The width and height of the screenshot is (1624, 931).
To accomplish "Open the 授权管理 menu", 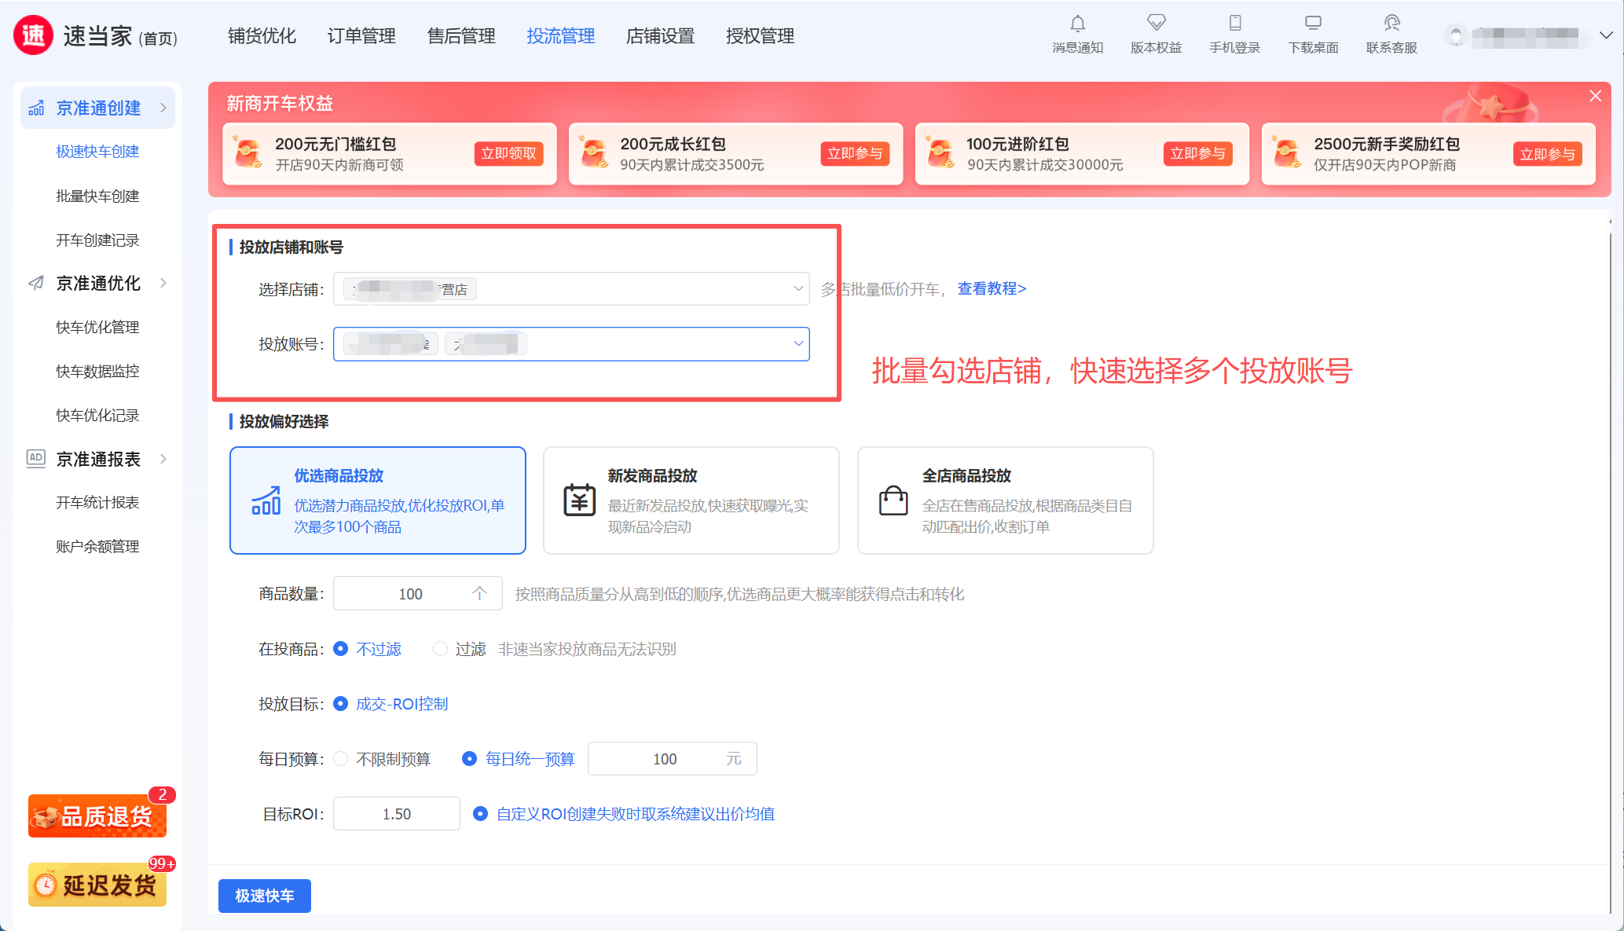I will point(761,36).
